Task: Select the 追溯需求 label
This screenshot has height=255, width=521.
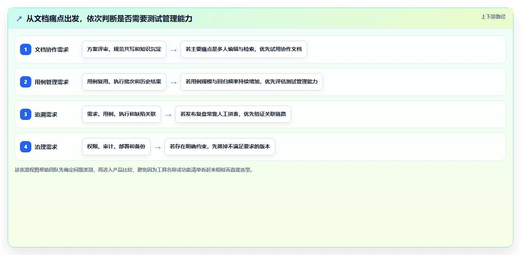Action: 46,114
